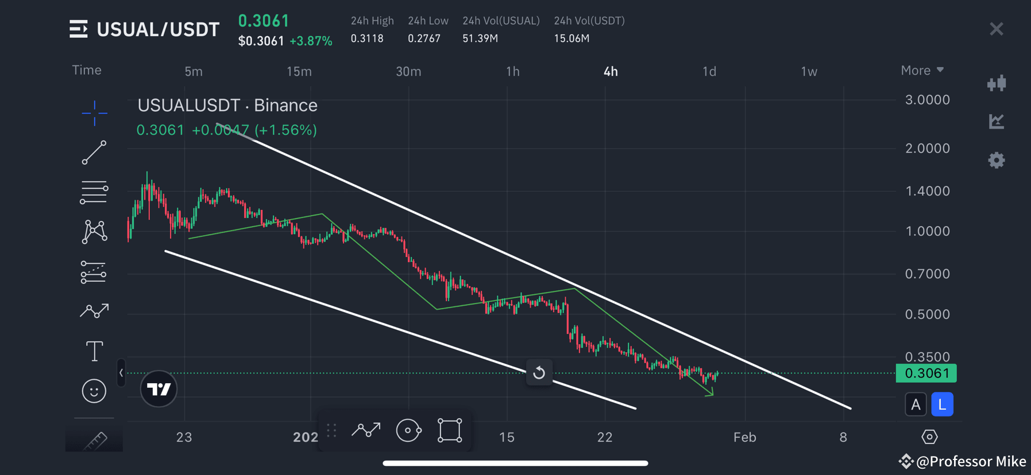
Task: Switch to the 1w timeframe
Action: (x=809, y=72)
